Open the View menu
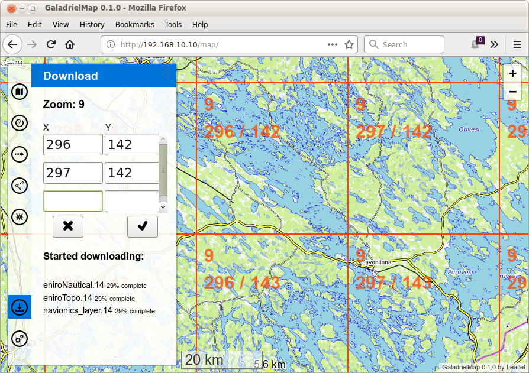The image size is (529, 373). coord(60,25)
